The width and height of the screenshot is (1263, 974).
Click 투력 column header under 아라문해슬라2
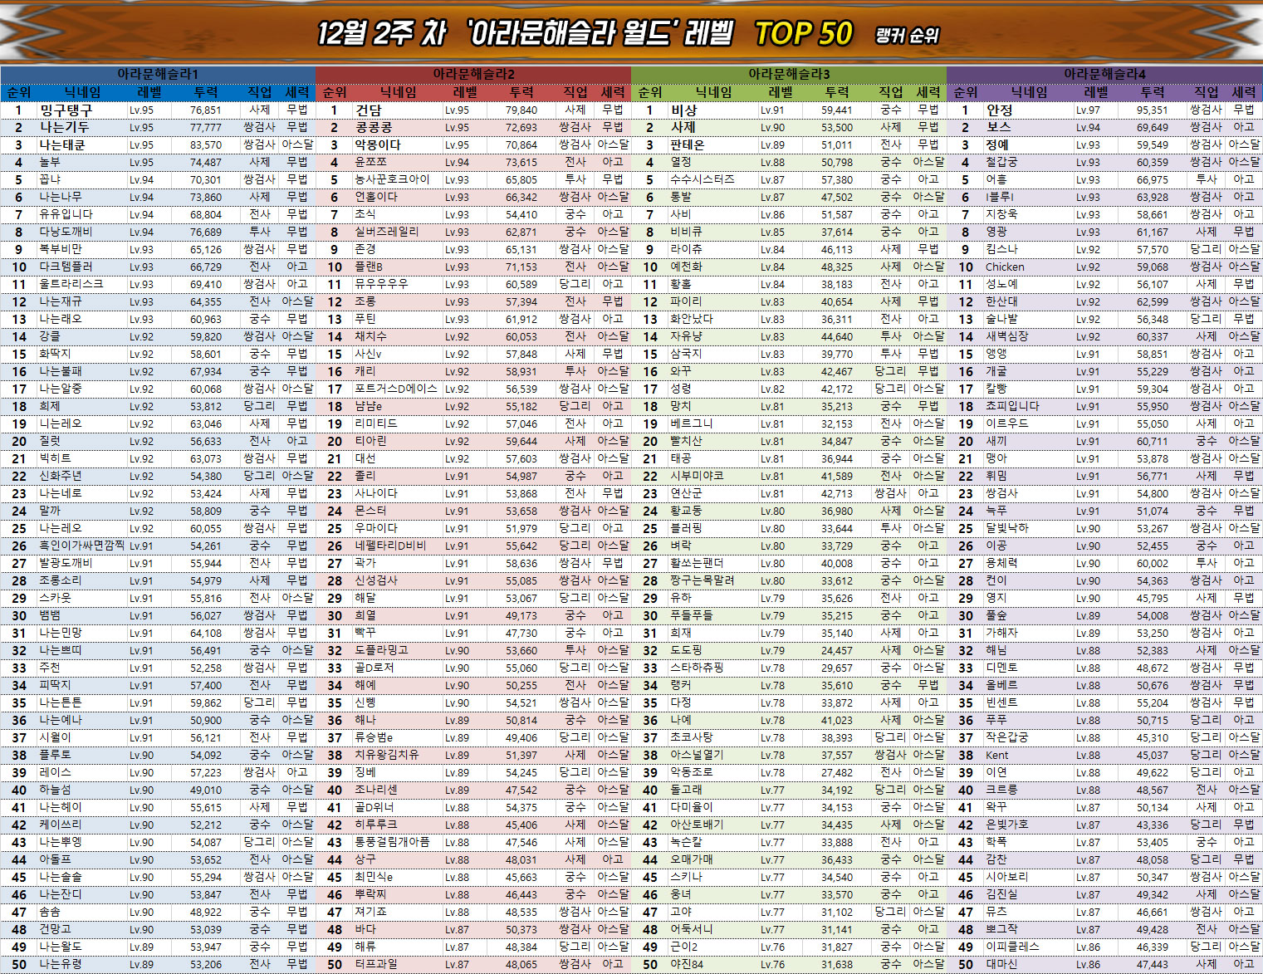[521, 92]
